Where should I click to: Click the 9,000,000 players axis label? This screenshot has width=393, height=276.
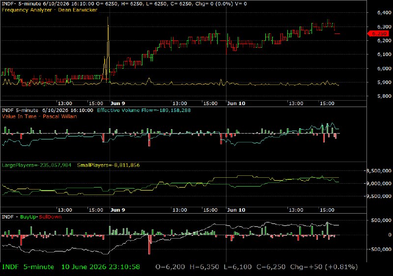pos(379,184)
